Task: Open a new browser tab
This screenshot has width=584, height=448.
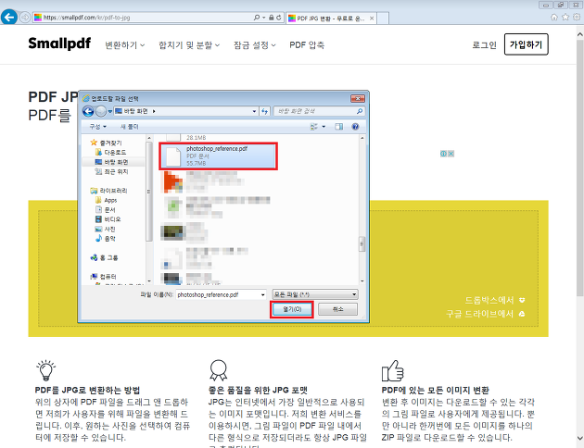Action: tap(383, 18)
